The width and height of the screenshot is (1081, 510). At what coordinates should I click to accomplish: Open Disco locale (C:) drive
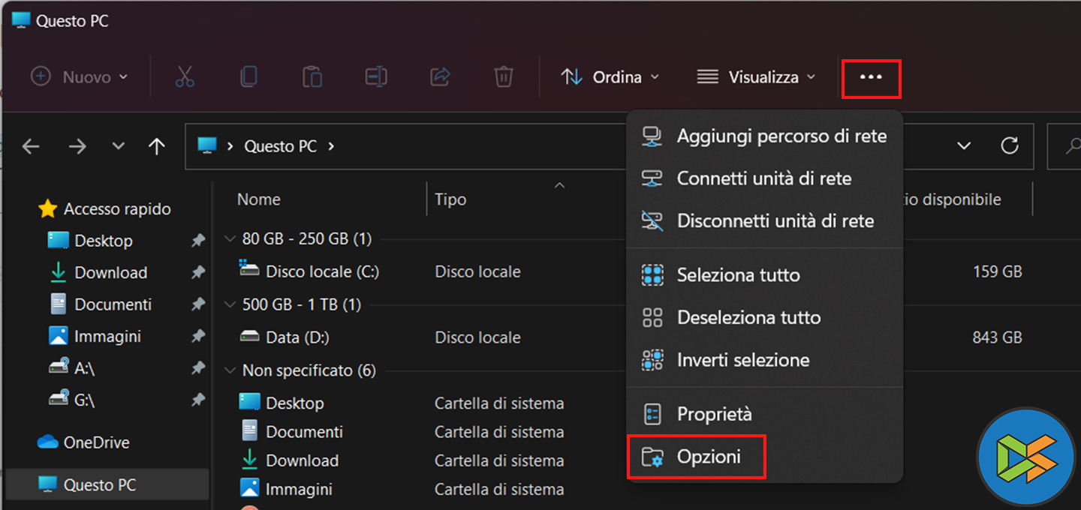322,271
